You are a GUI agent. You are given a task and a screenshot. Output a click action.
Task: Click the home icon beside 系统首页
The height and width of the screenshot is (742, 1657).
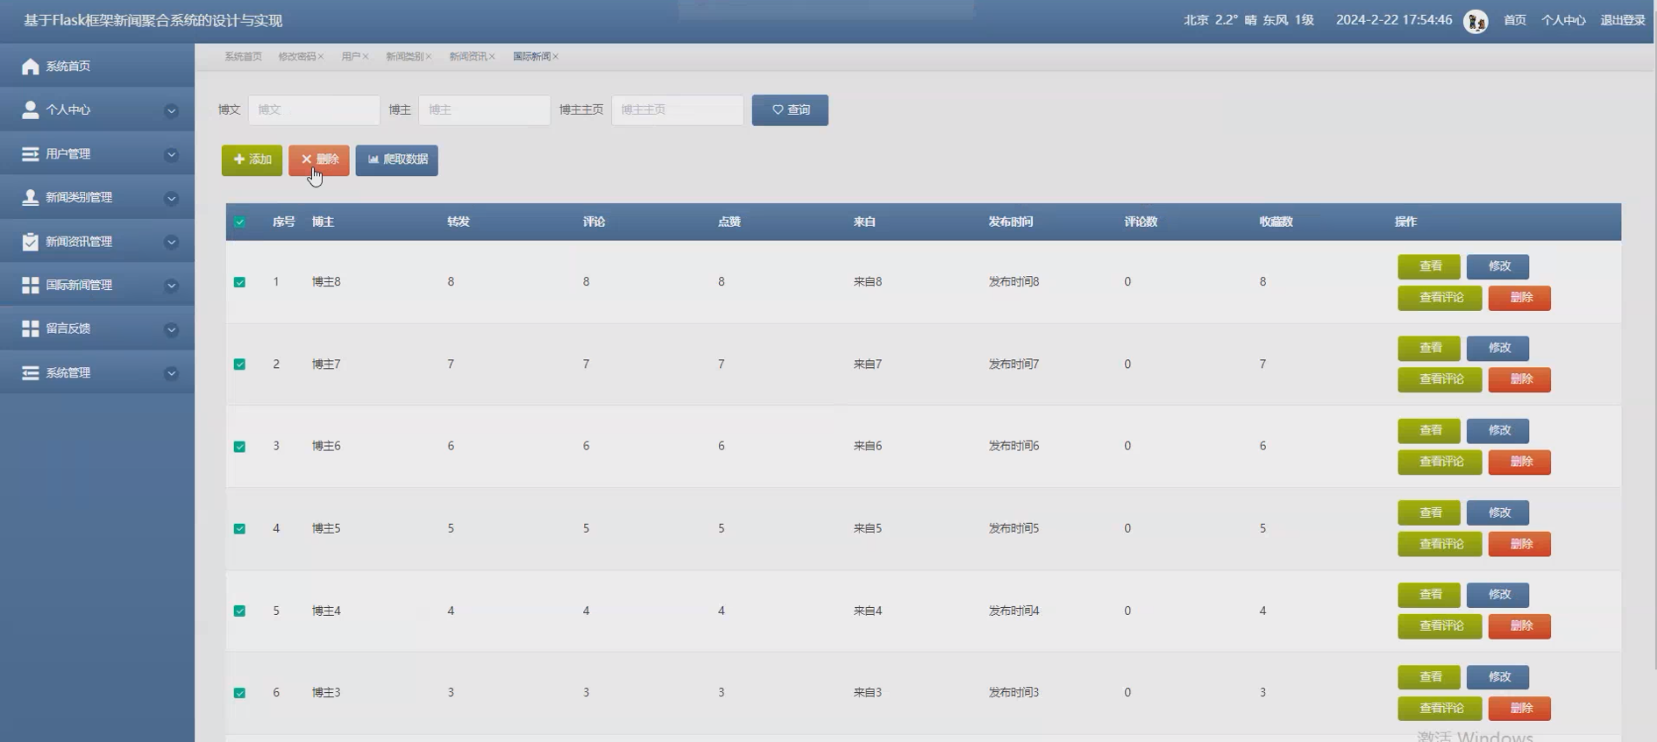click(x=31, y=67)
